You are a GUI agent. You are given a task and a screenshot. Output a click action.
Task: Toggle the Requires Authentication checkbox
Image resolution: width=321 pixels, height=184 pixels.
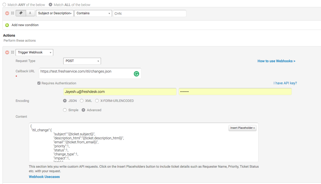click(x=39, y=83)
